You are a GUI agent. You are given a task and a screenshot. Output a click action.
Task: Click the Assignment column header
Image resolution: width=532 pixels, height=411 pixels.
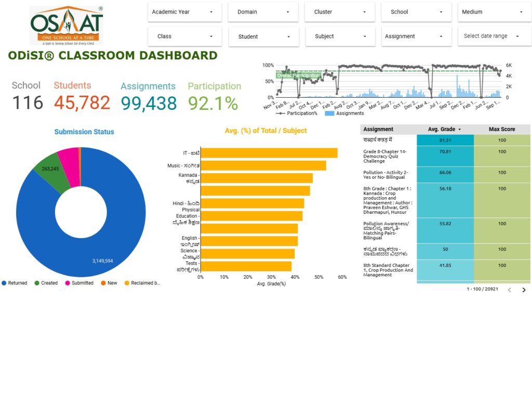pos(378,129)
